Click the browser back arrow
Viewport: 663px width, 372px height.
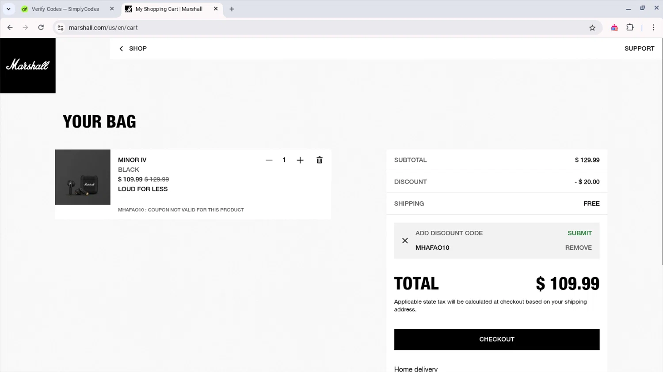tap(10, 27)
